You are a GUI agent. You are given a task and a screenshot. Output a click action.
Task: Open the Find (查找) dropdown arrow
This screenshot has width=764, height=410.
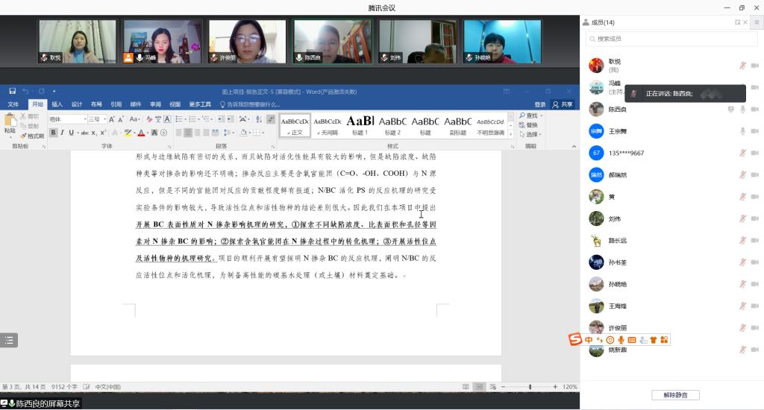pyautogui.click(x=541, y=116)
